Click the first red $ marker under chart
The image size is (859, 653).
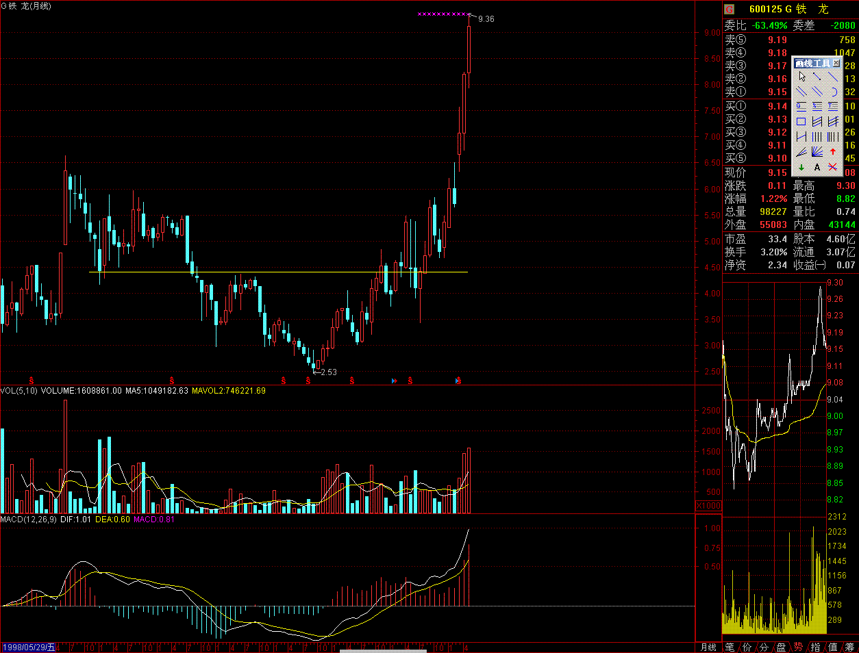32,380
